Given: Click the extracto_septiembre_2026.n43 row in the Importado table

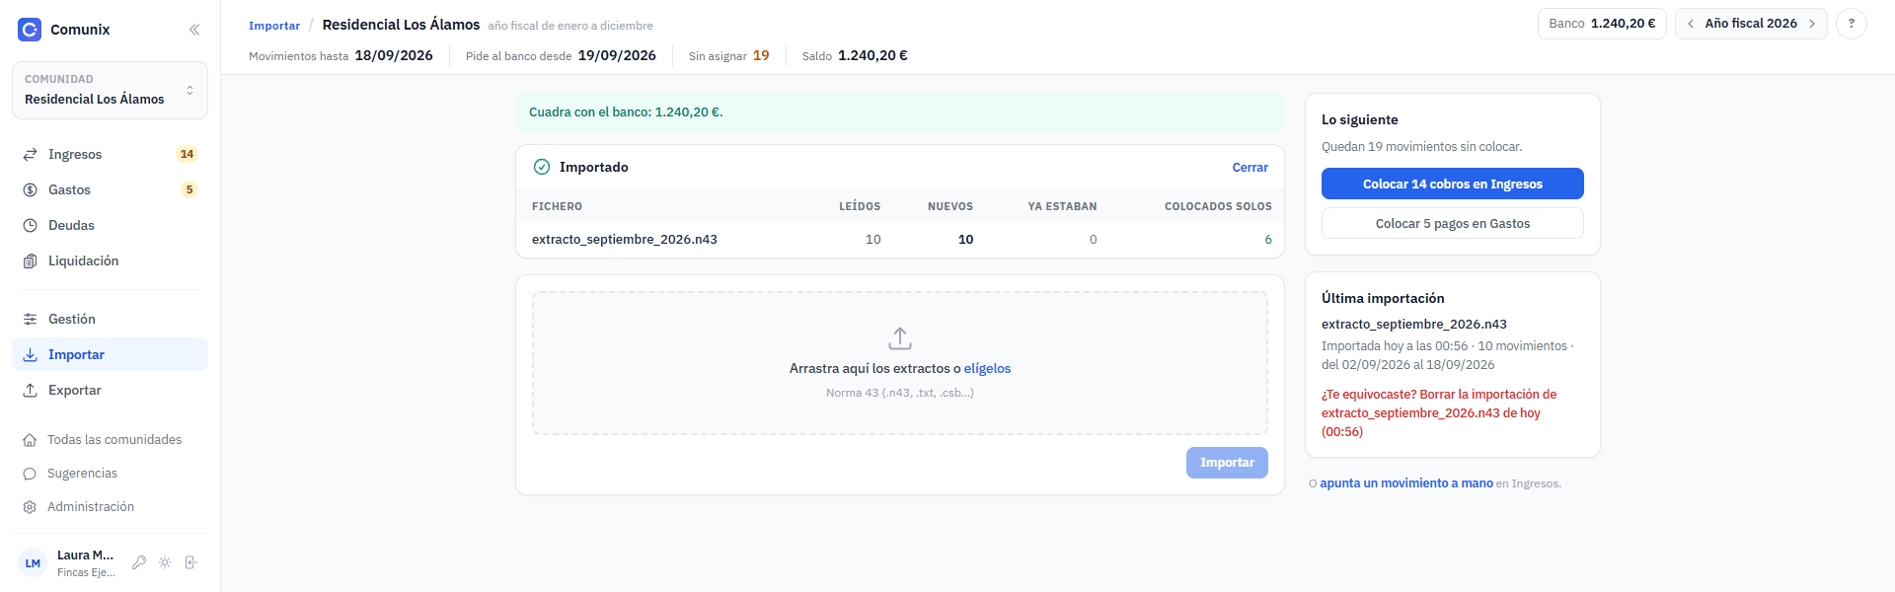Looking at the screenshot, I should 900,240.
